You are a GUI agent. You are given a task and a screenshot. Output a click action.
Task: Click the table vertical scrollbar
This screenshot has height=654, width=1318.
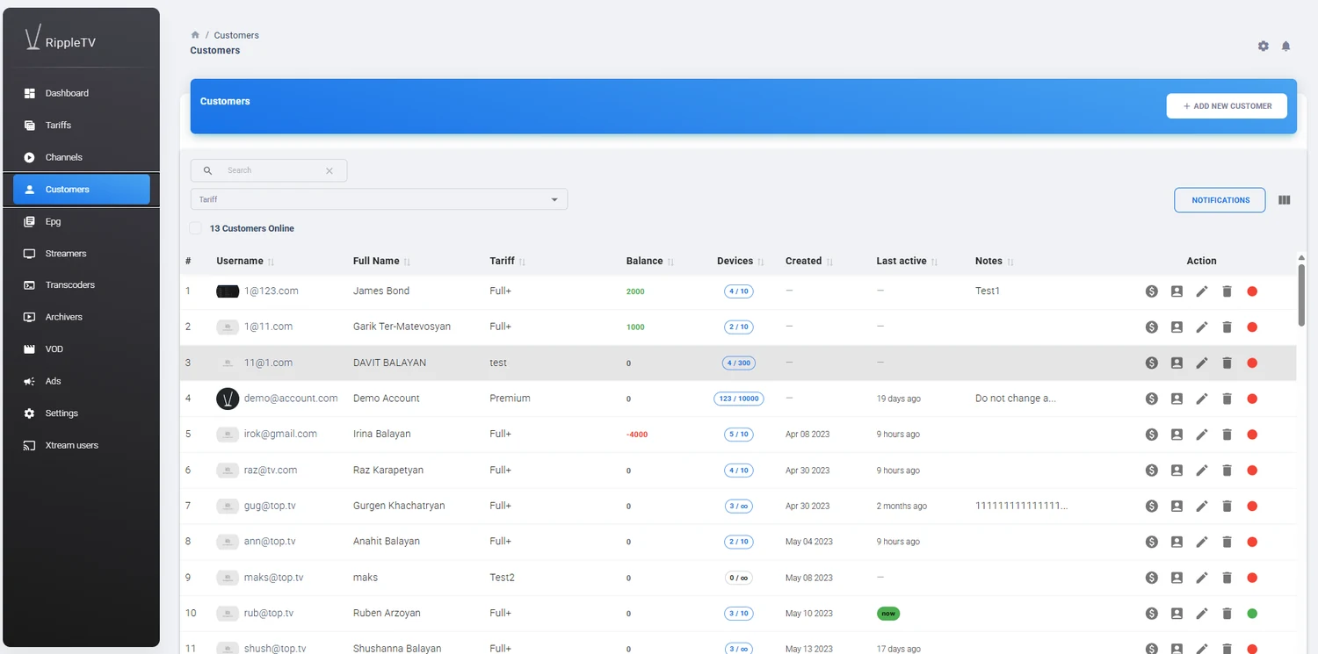[1301, 294]
